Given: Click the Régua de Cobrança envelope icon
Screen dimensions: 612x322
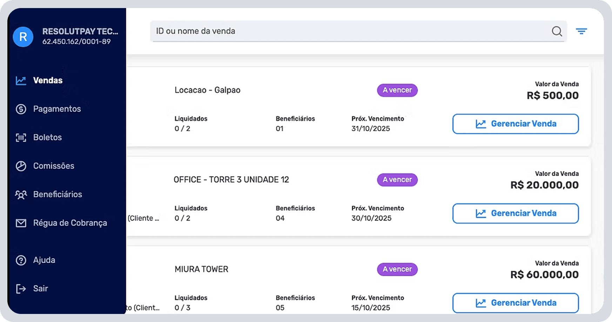Looking at the screenshot, I should 21,223.
